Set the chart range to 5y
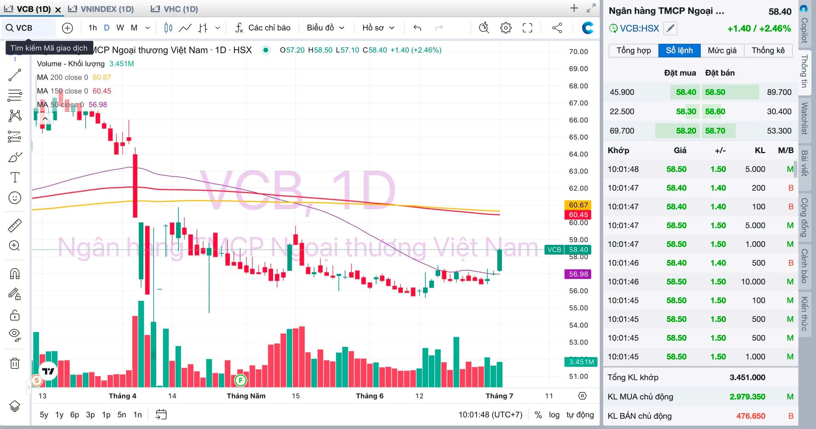Viewport: 816px width, 429px height. [x=44, y=415]
